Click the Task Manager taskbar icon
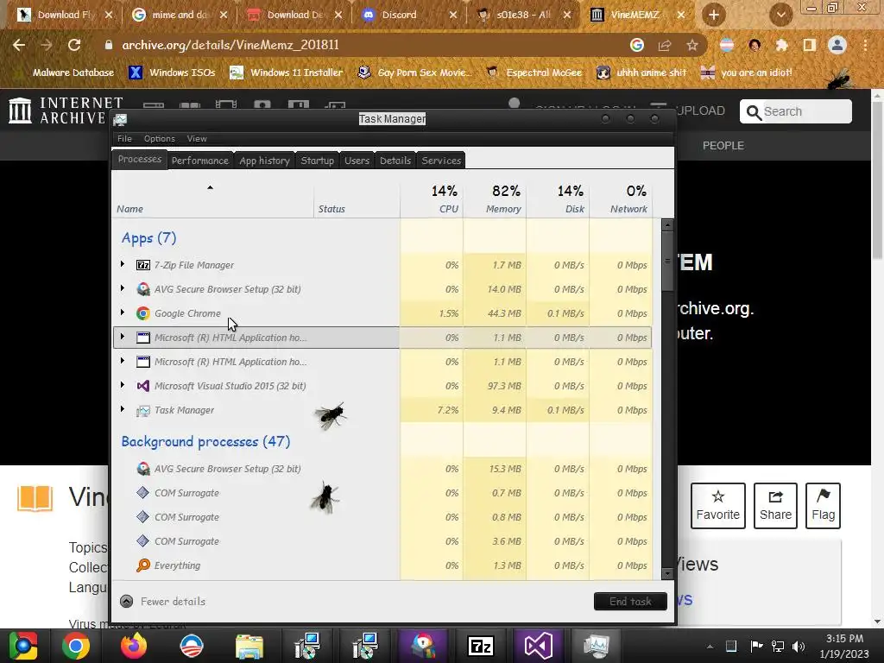 click(x=597, y=646)
